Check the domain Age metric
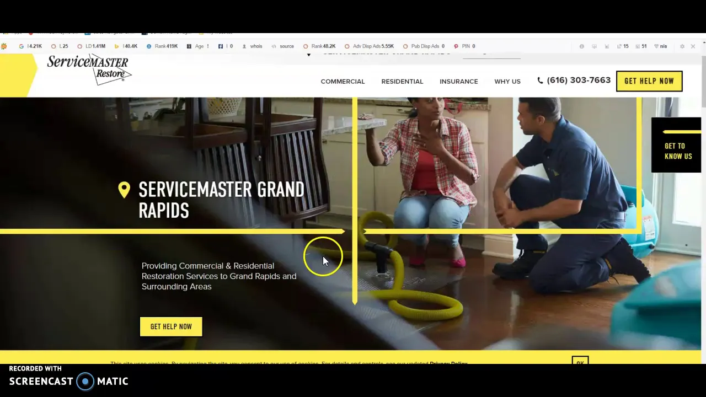This screenshot has width=706, height=397. coord(198,46)
